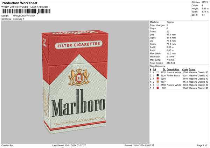Viewport: 210px width, 148px height.
Task: Click the Machine value 'Tajima'
Action: click(170, 22)
